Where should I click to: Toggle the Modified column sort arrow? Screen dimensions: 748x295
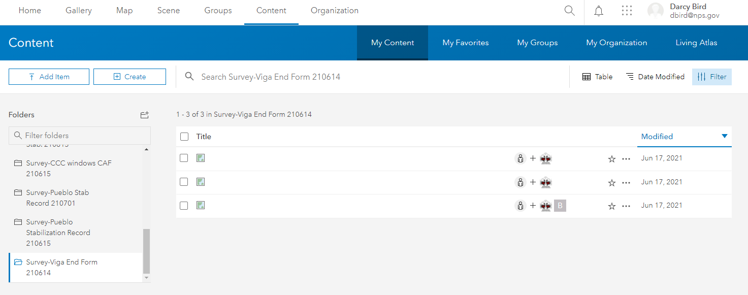(x=724, y=136)
